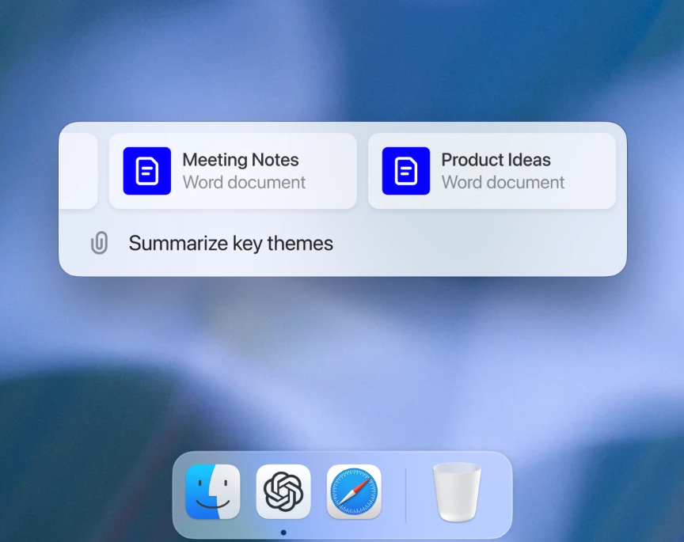Click the blue Meeting Notes document icon
Viewport: 684px width, 542px height.
(147, 171)
